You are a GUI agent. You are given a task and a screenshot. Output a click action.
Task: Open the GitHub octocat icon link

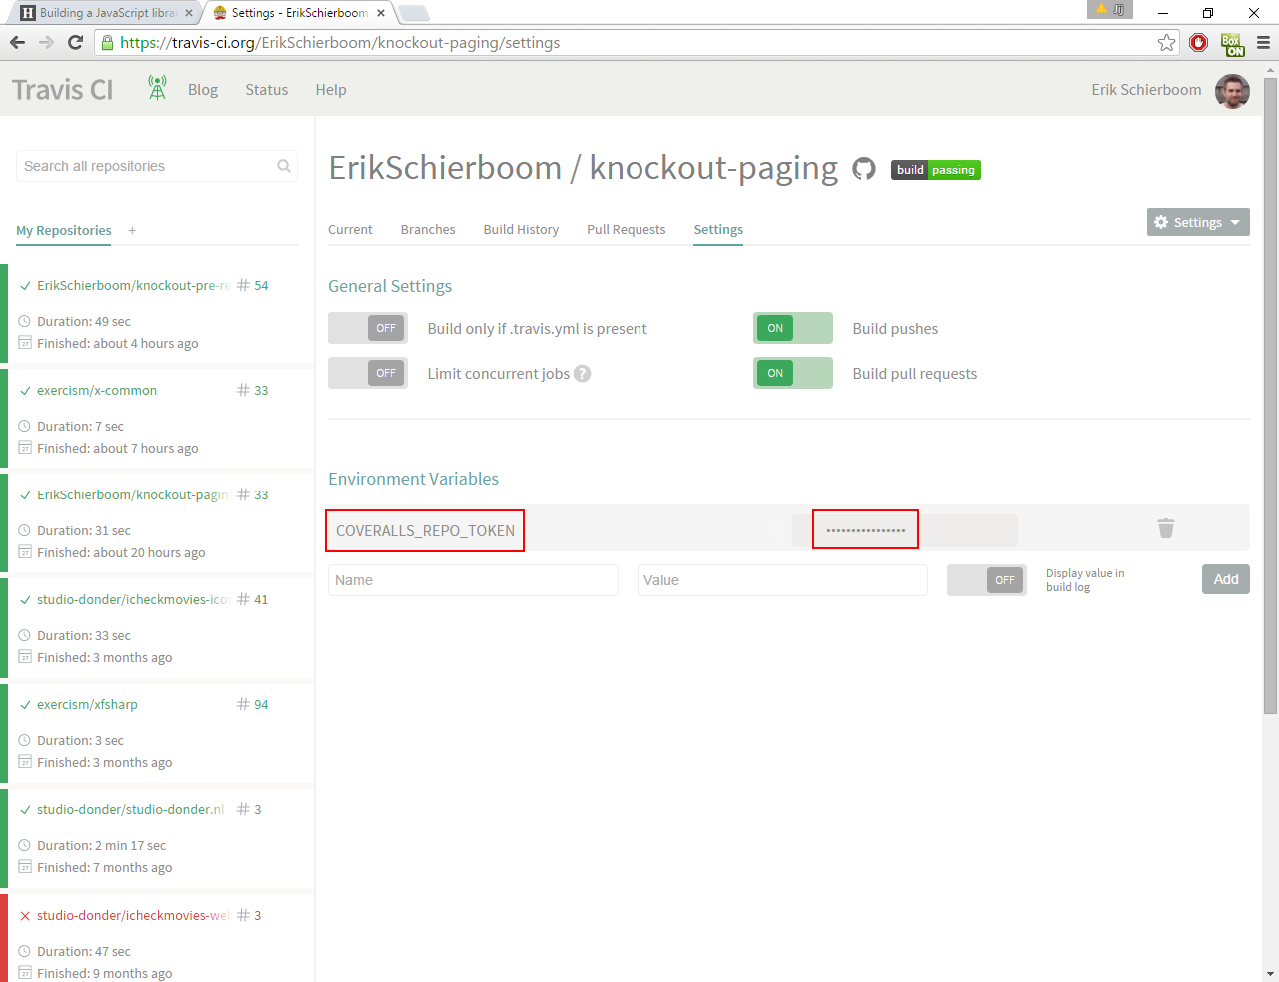[864, 169]
